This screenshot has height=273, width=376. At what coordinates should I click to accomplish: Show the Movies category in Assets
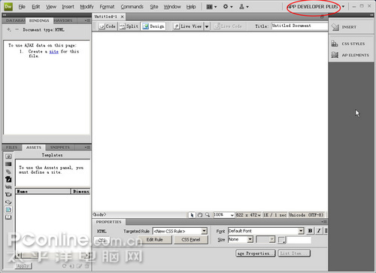[x=8, y=194]
